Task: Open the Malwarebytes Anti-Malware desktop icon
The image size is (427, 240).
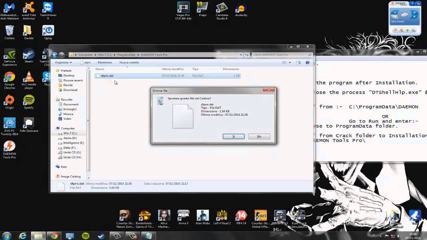Action: (x=9, y=11)
